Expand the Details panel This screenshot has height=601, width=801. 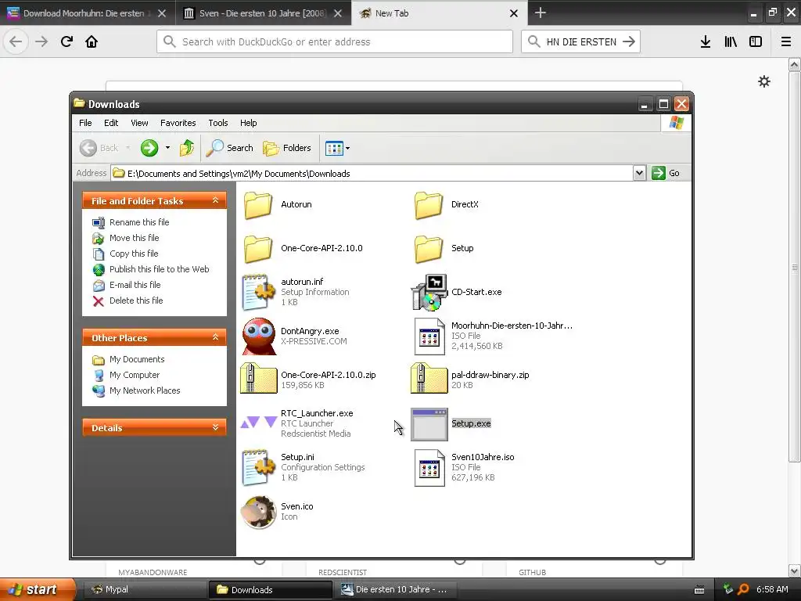tap(216, 427)
